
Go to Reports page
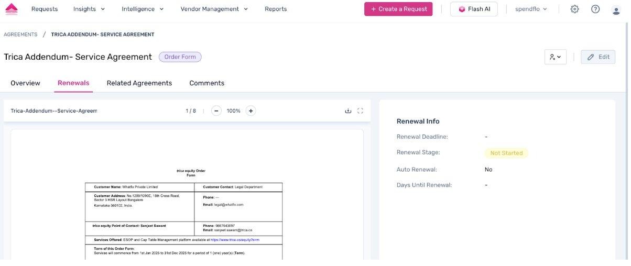(276, 9)
